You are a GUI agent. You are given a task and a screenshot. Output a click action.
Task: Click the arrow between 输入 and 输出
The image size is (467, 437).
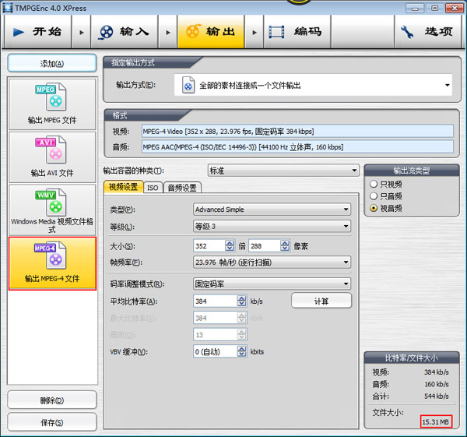[x=167, y=32]
